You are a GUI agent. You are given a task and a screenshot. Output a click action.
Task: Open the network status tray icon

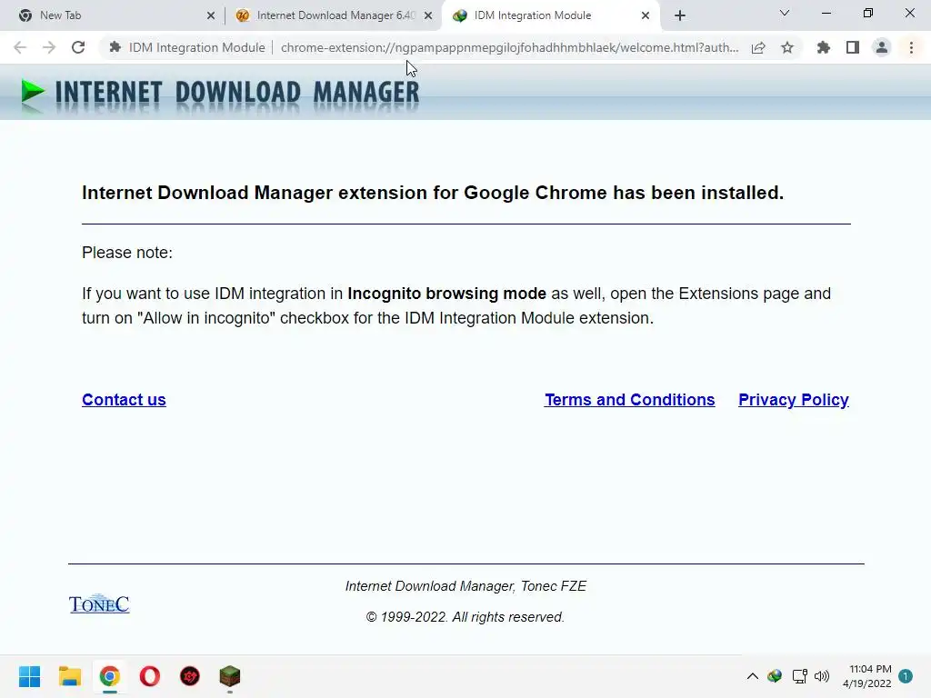[x=800, y=676]
